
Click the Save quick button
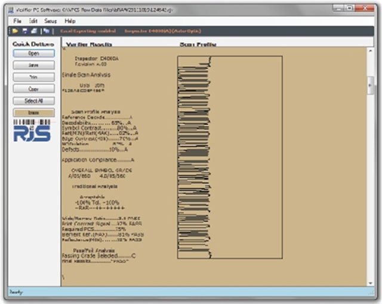[x=33, y=65]
